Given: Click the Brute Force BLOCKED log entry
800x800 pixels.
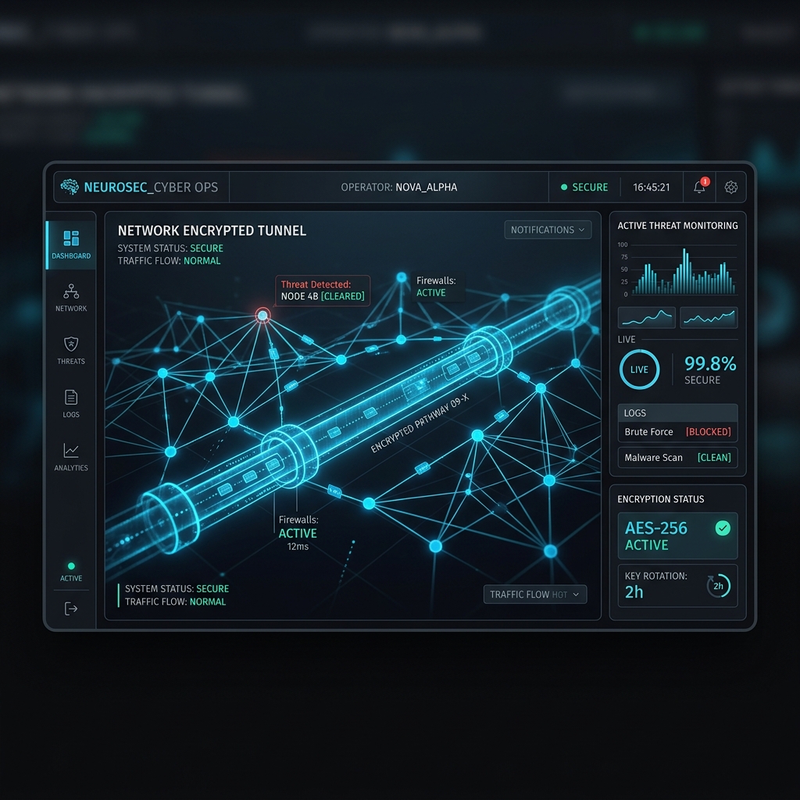Looking at the screenshot, I should pyautogui.click(x=677, y=431).
